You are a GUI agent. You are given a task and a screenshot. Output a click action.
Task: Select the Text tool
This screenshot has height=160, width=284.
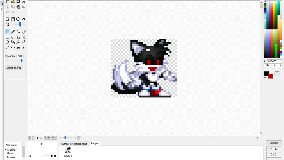(x=18, y=42)
